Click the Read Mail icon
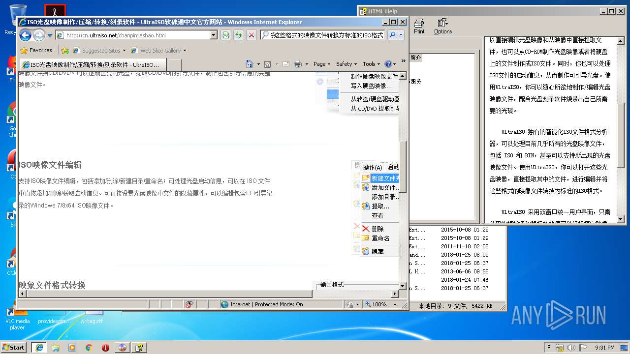This screenshot has height=354, width=630. (x=285, y=64)
